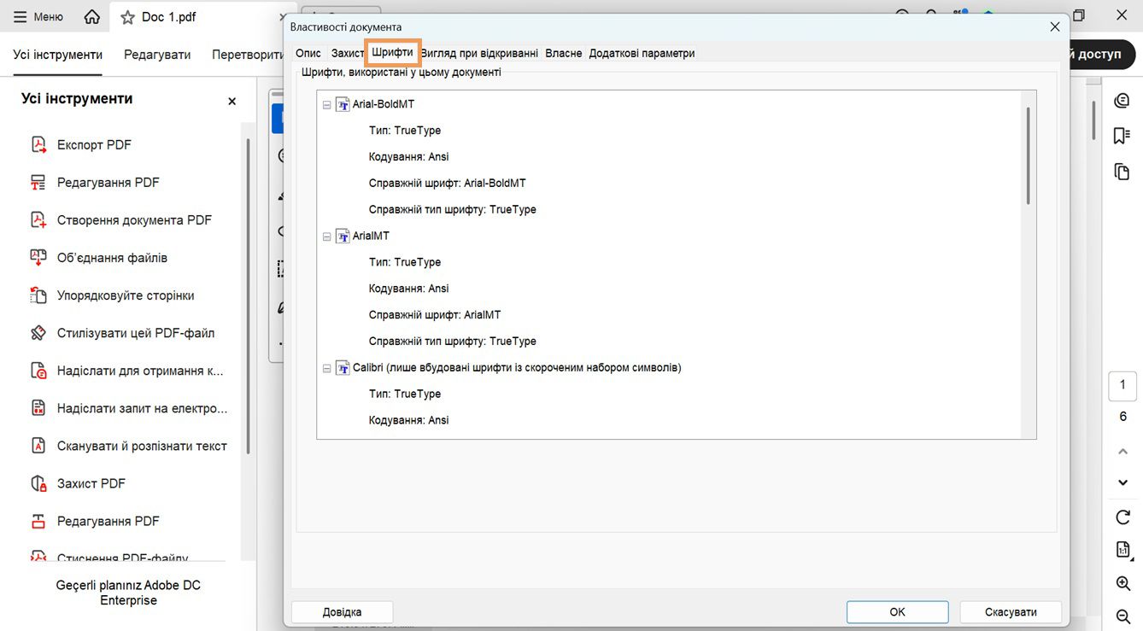Image resolution: width=1143 pixels, height=631 pixels.
Task: Switch to the Захист tab
Action: (348, 53)
